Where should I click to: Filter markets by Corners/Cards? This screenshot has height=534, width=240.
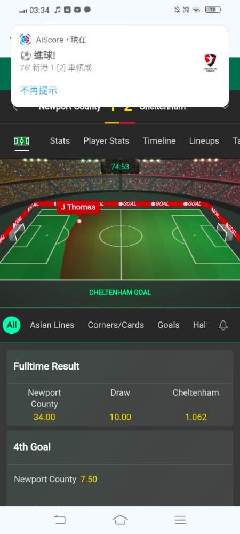[116, 325]
